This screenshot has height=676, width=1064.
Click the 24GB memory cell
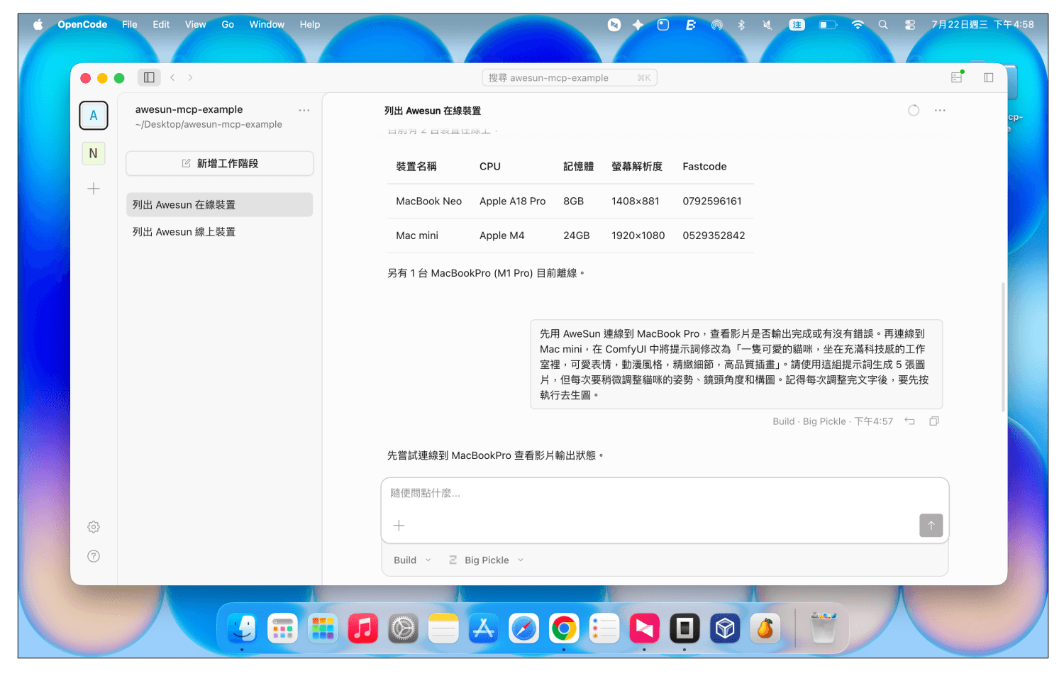pyautogui.click(x=577, y=236)
